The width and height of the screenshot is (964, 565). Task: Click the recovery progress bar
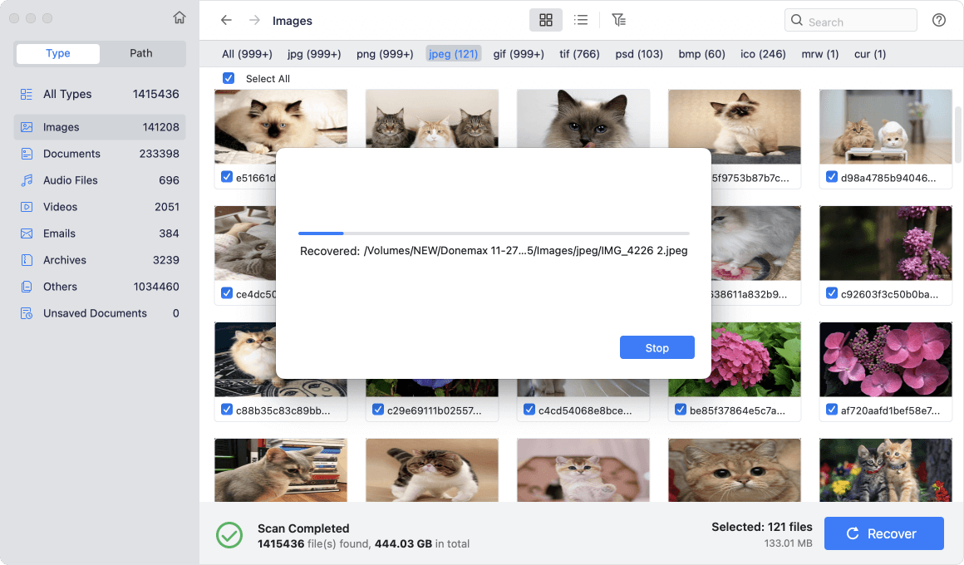[x=494, y=233]
